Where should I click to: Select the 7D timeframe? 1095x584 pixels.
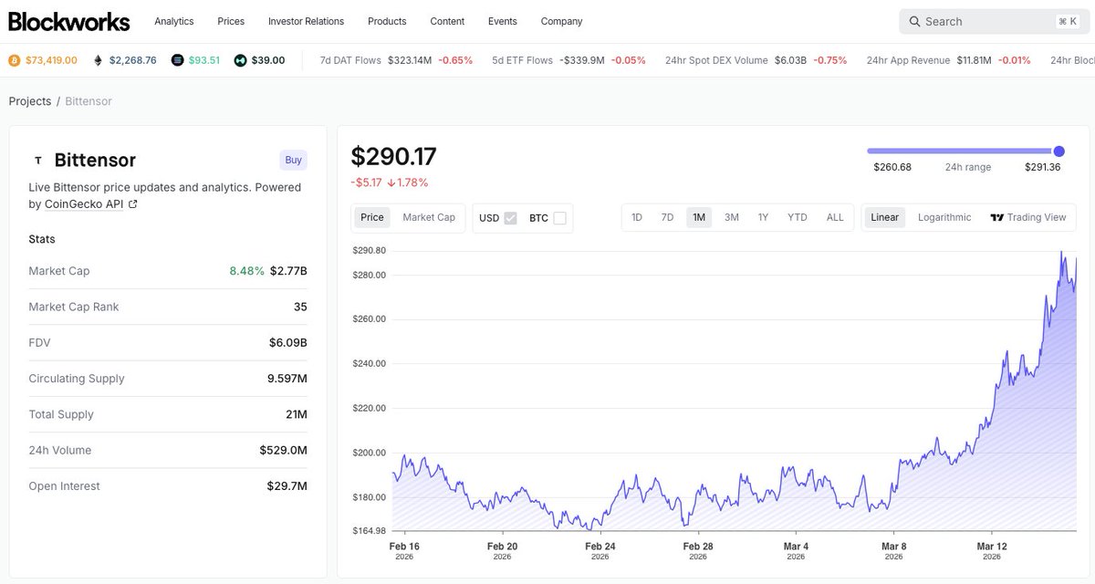coord(667,217)
